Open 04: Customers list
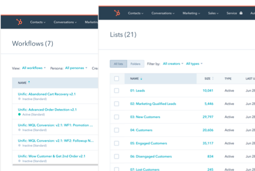The width and height of the screenshot is (255, 171). pyautogui.click(x=141, y=130)
